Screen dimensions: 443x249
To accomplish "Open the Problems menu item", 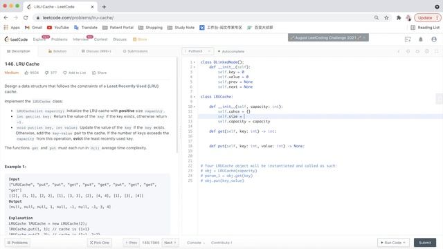I will 60,39.
